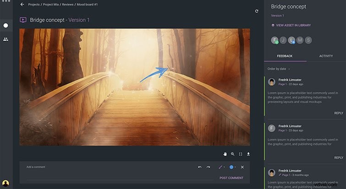Click the blue annotation color swatch

pos(231,167)
